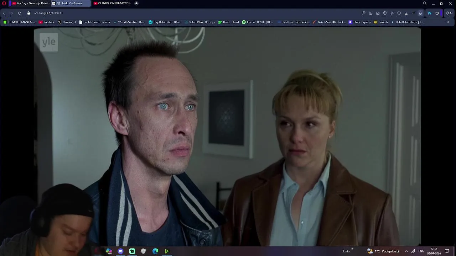Open Easy Setup lines icon

(413, 13)
